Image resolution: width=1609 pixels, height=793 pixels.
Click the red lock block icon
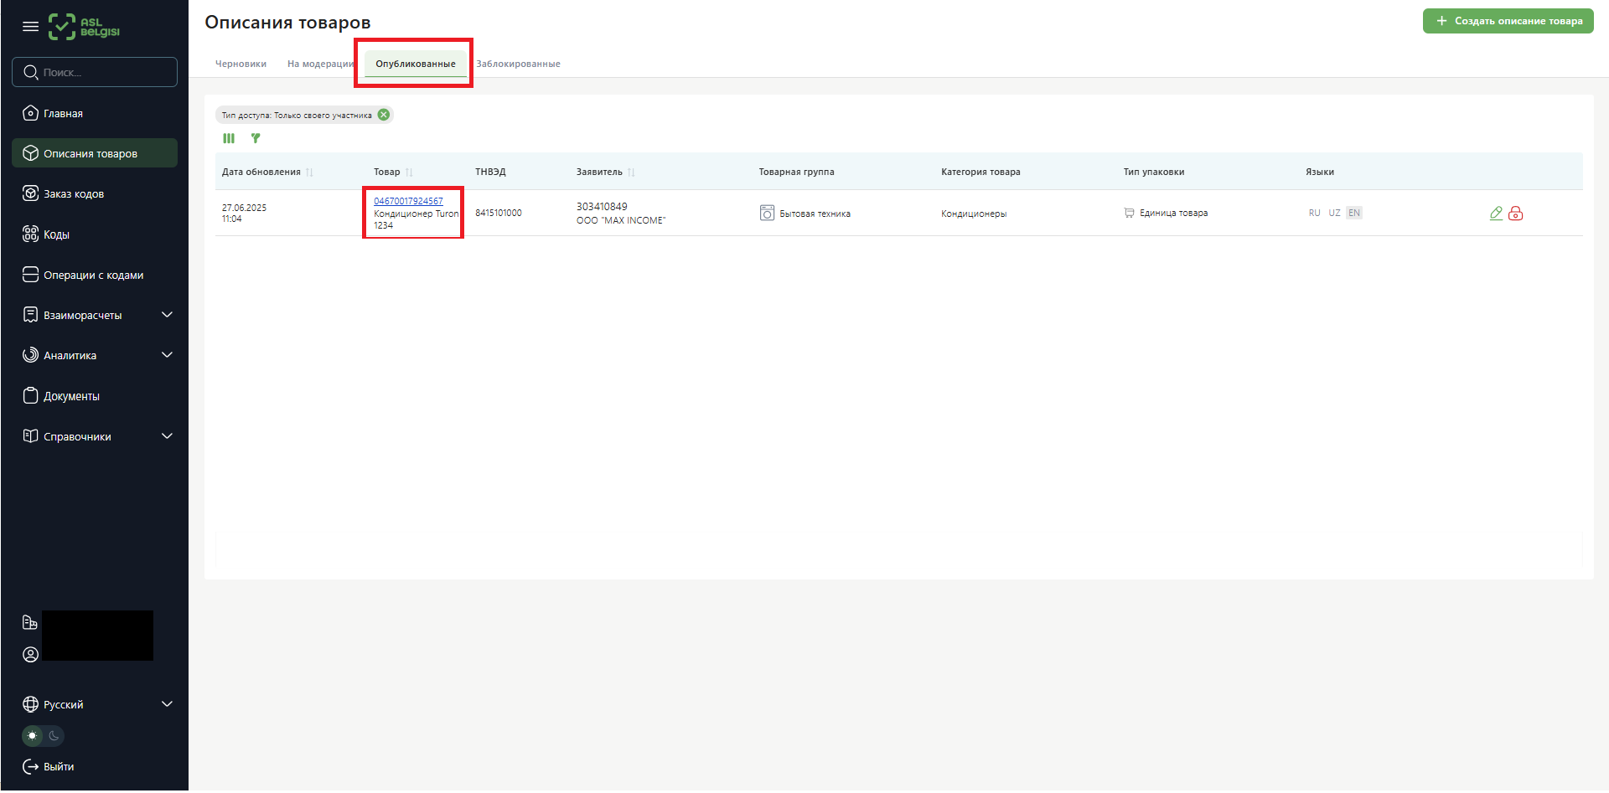pos(1515,214)
